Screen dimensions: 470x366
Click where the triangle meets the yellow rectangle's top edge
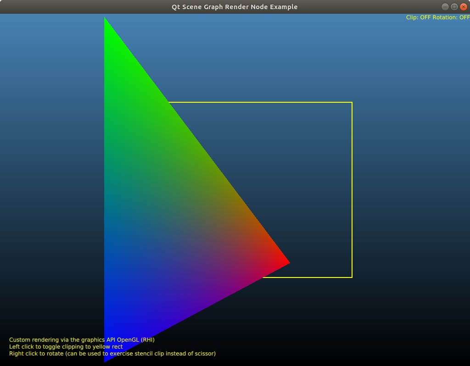[x=168, y=103]
